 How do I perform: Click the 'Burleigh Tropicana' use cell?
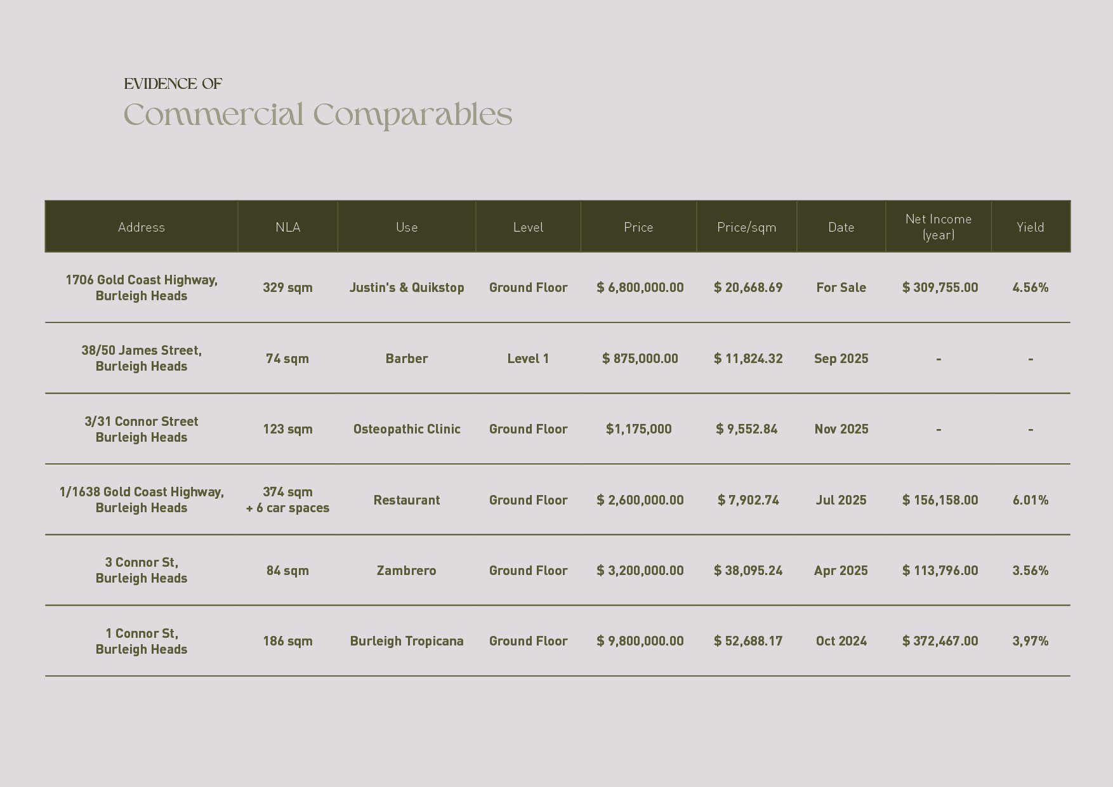pyautogui.click(x=407, y=641)
